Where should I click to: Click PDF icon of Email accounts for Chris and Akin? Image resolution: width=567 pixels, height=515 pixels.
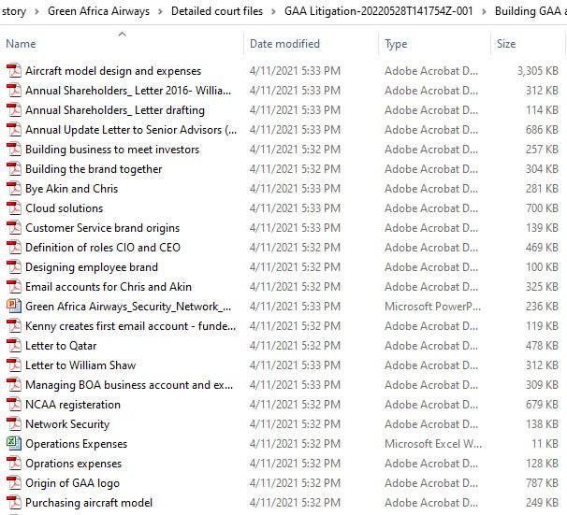(14, 287)
